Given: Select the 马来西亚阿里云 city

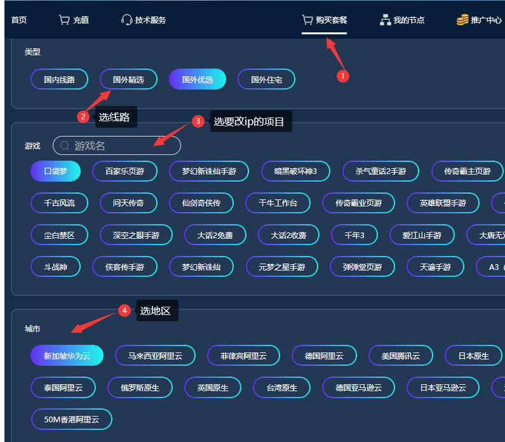Looking at the screenshot, I should coord(155,356).
